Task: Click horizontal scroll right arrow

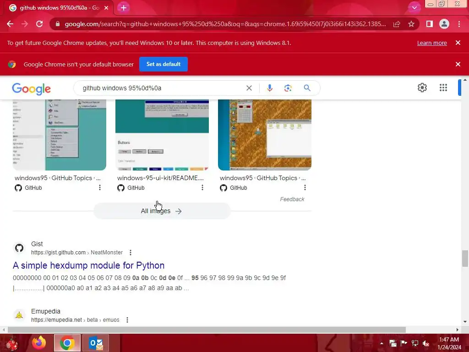Action: point(458,330)
